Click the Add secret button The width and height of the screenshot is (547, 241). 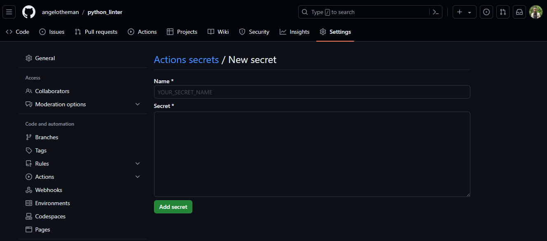(x=173, y=206)
